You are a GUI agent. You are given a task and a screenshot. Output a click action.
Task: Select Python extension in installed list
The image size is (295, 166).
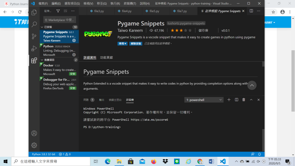click(x=59, y=50)
